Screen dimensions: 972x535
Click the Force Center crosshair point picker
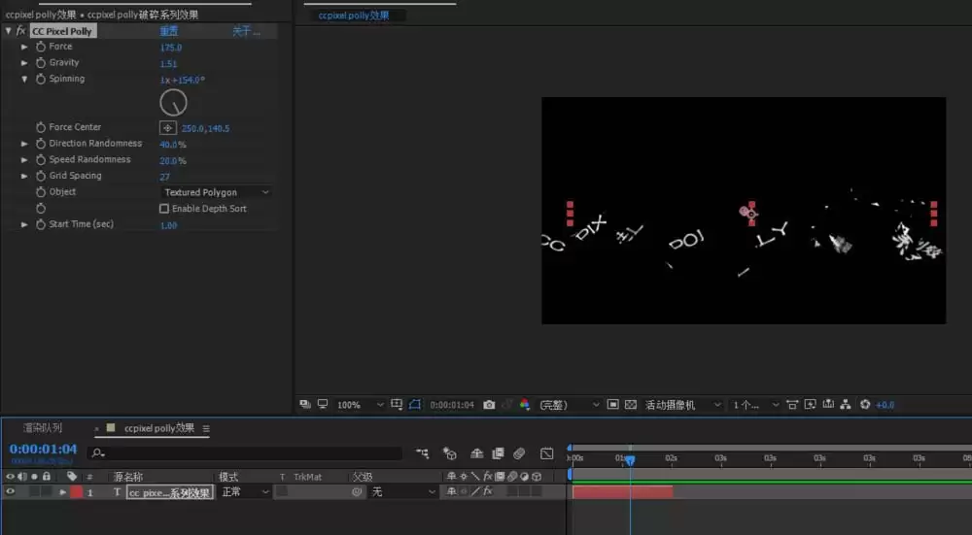(168, 127)
